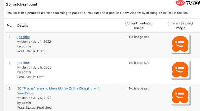Open the second (no title) post link
Viewport: 200px width, 111px height.
click(24, 63)
